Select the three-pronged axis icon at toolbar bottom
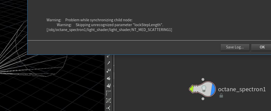 (x=109, y=108)
